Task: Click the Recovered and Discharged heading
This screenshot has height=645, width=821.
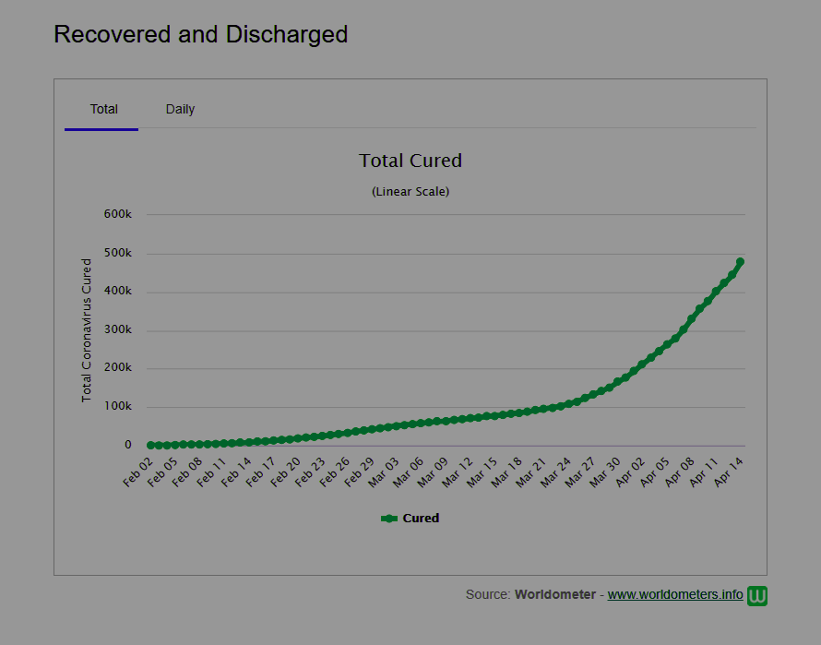Action: point(200,34)
